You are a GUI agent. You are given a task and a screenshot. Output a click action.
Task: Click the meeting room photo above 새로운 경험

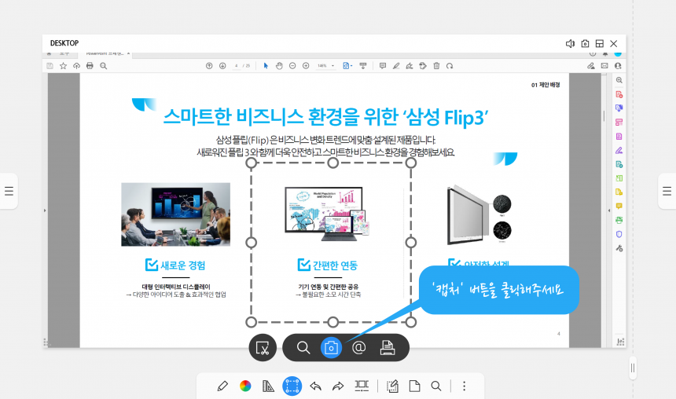coord(175,214)
